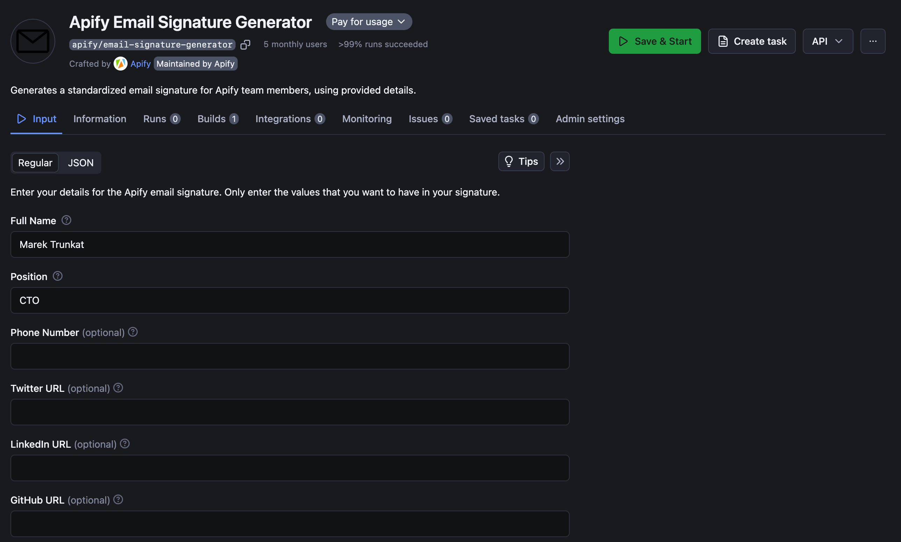Click the LinkedIn URL input field

[x=289, y=468]
